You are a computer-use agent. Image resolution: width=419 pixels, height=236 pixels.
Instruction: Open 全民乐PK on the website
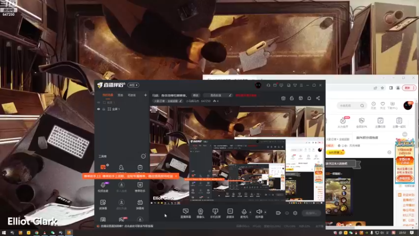361,123
